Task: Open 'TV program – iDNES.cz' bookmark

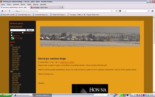Action: [x=75, y=15]
